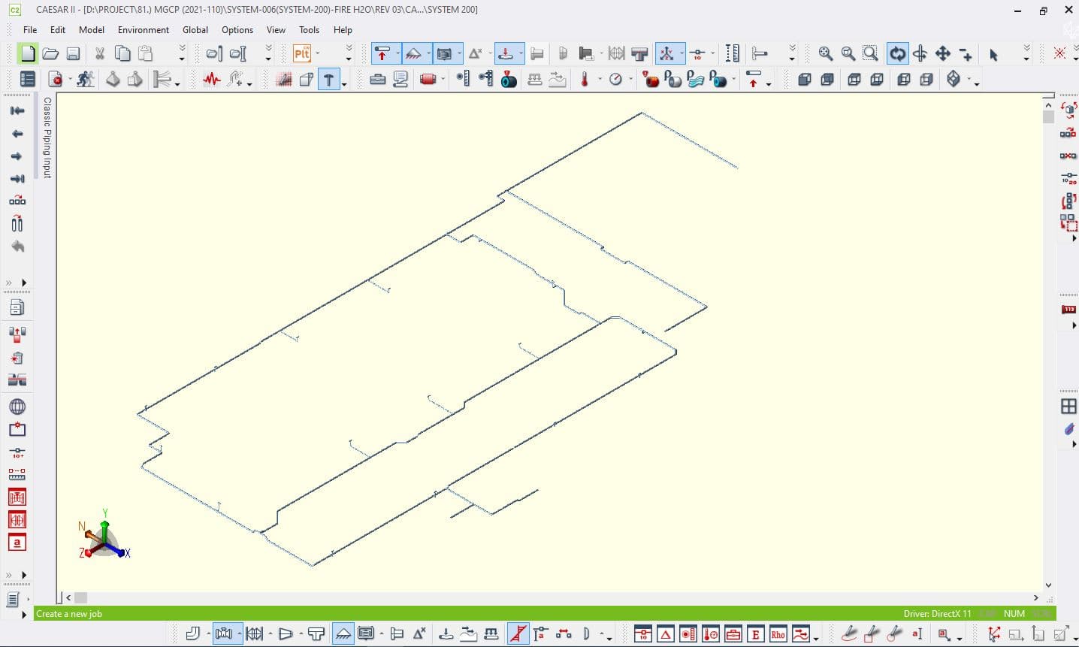Toggle the highlighted orbit rotation mode icon
1079x647 pixels.
point(897,53)
